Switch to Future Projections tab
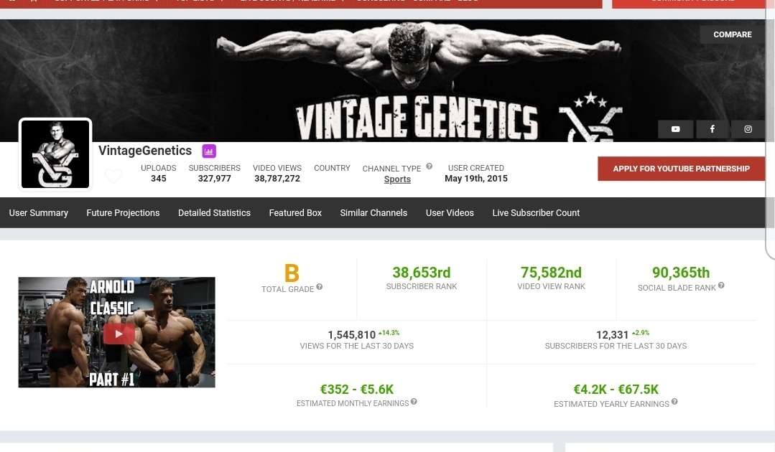The height and width of the screenshot is (452, 775). click(123, 213)
